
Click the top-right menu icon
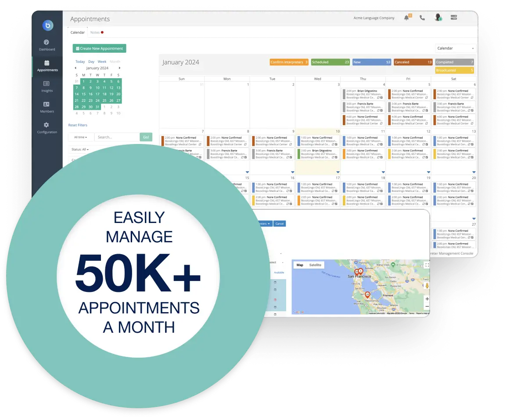(454, 18)
